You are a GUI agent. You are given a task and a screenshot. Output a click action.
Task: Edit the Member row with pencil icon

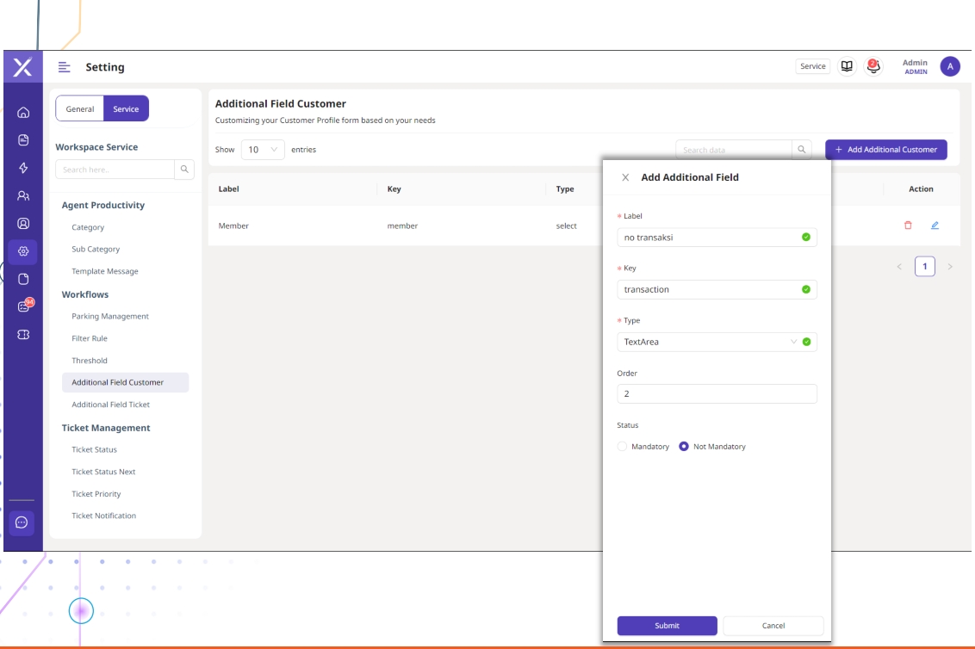(x=935, y=226)
